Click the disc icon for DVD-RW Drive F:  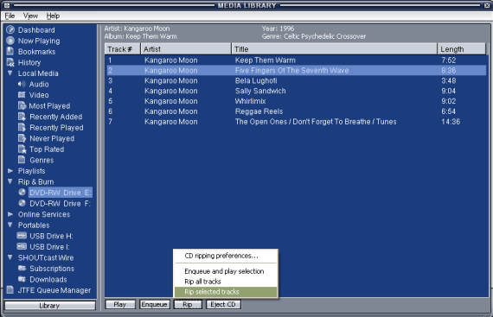click(22, 203)
